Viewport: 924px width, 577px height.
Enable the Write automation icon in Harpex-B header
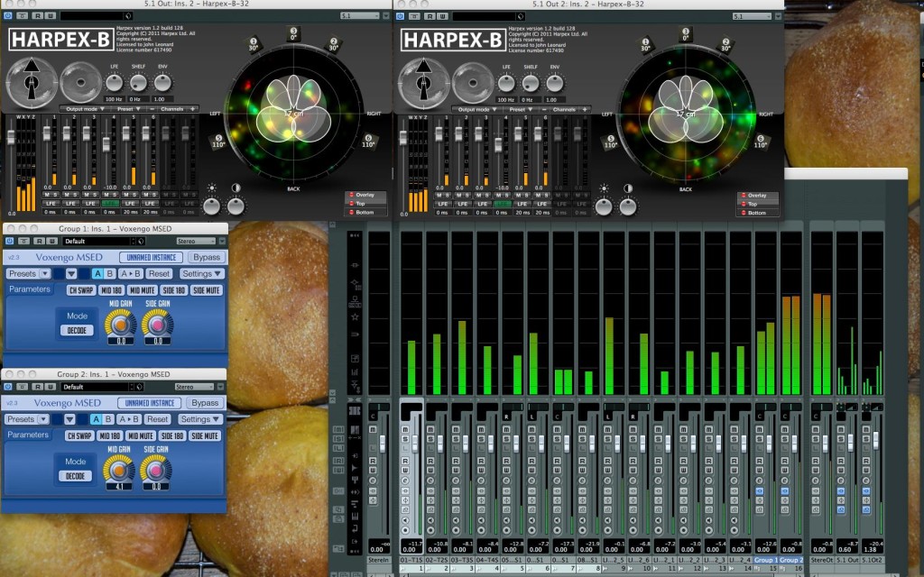pos(51,16)
